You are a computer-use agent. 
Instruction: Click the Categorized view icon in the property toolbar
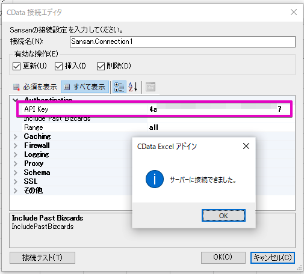tap(119, 87)
